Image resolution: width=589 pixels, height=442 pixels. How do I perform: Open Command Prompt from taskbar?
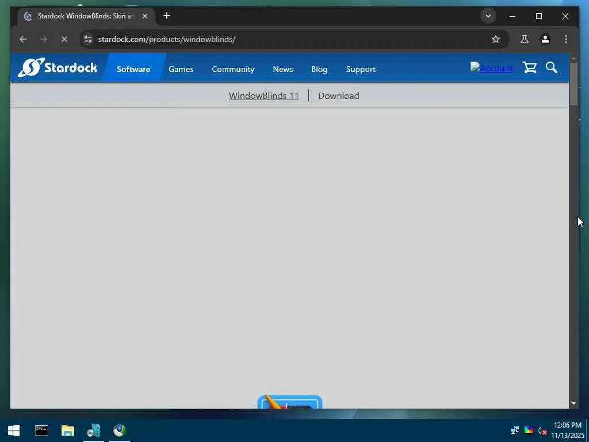click(x=41, y=430)
